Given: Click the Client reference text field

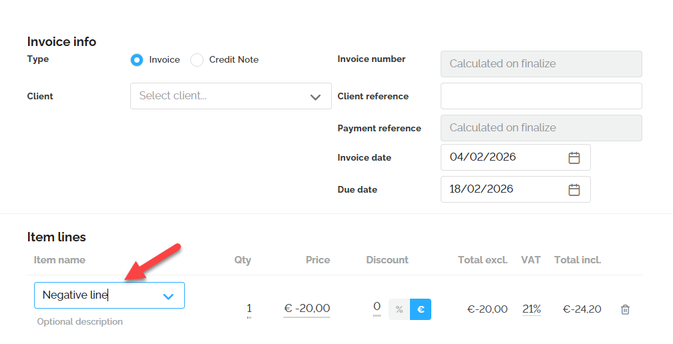Looking at the screenshot, I should pos(541,96).
